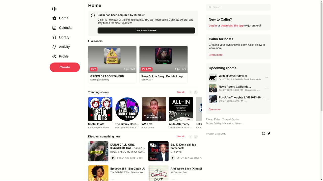The image size is (323, 181).
Task: Play Ep. 43 Don't call it a comeback
Action: click(173, 158)
